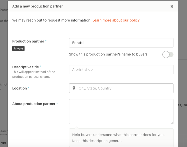Click the Production partner field containing Printful
This screenshot has width=187, height=147.
pos(121,43)
